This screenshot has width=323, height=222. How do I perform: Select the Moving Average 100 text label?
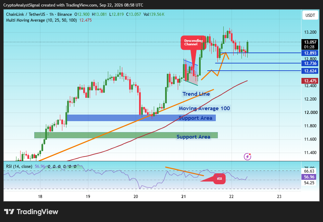[204, 108]
